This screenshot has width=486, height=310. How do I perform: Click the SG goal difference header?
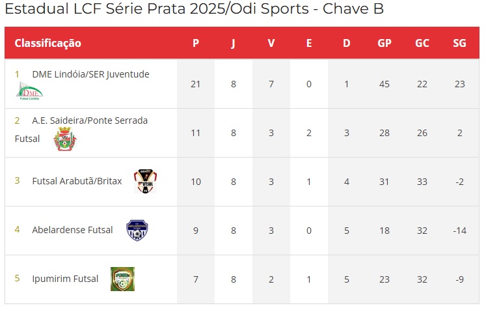click(x=459, y=43)
